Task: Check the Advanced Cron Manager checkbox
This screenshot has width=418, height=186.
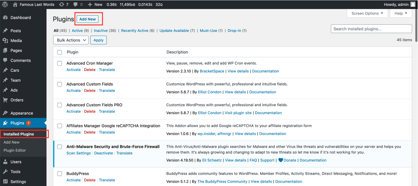Action: (60, 63)
